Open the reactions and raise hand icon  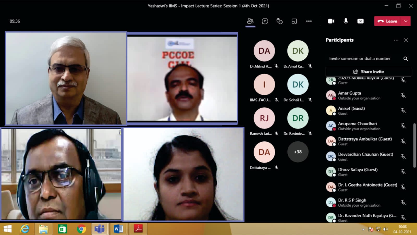coord(279,21)
